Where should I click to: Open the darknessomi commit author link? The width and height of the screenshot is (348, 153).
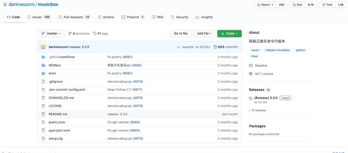pos(59,47)
